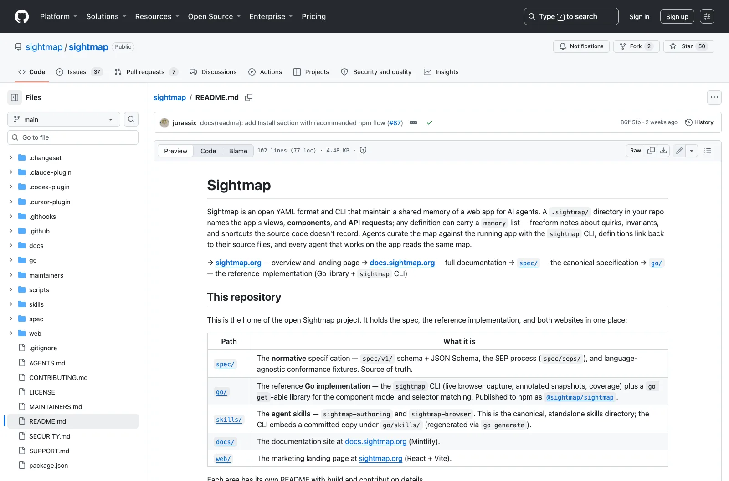Open package.json in file tree
This screenshot has width=729, height=481.
[48, 466]
